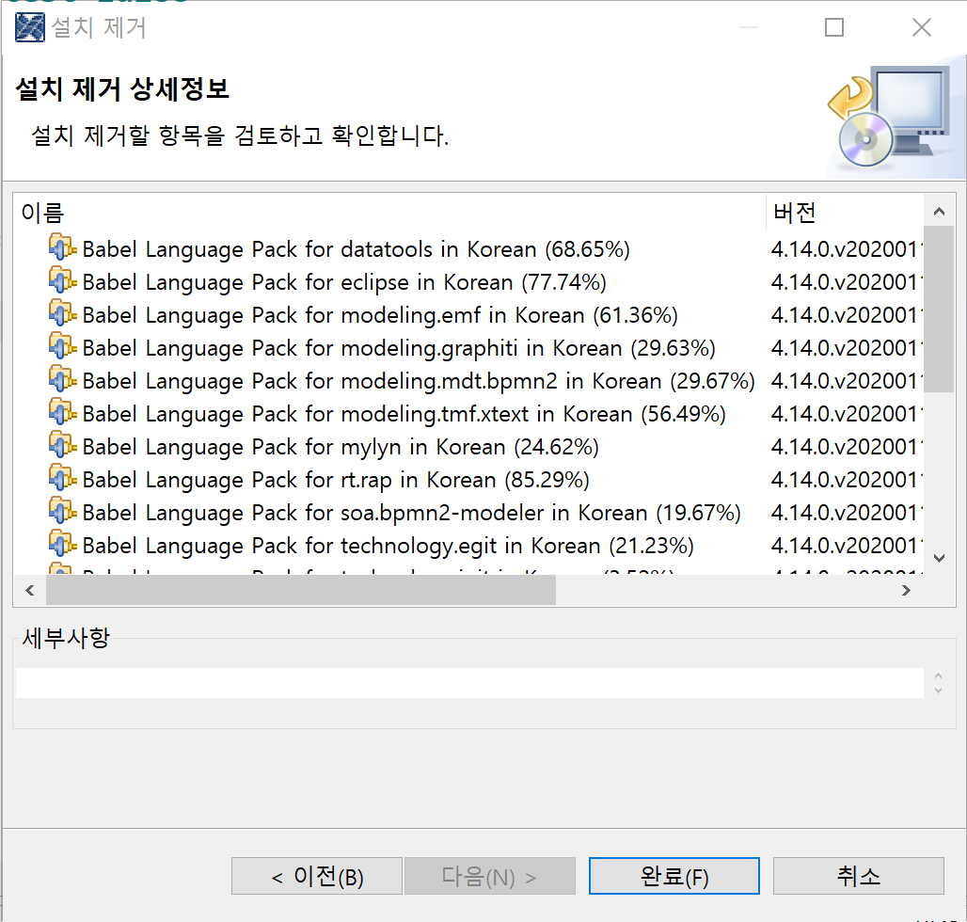
Task: Click the 버전 column header
Action: [x=845, y=213]
